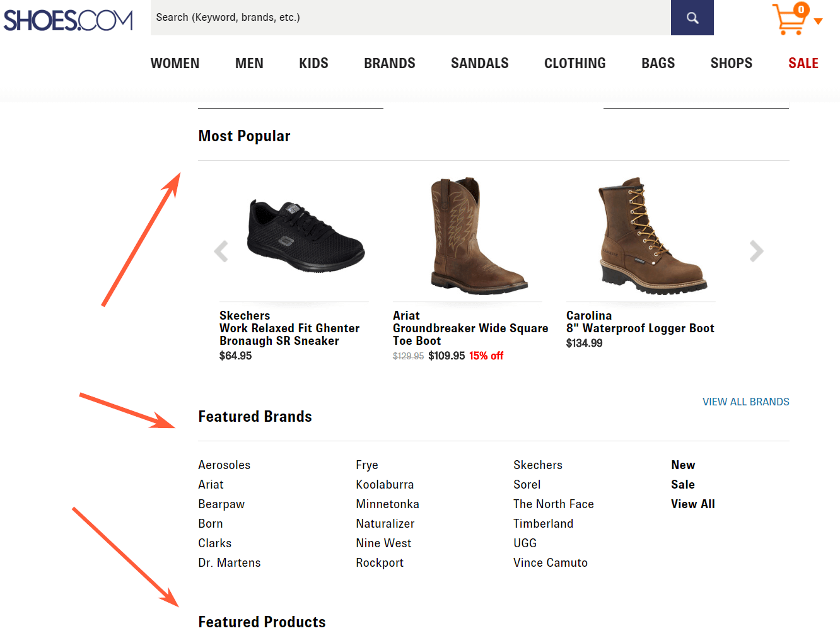The image size is (840, 638).
Task: Select Naturalizer brand link
Action: (385, 523)
